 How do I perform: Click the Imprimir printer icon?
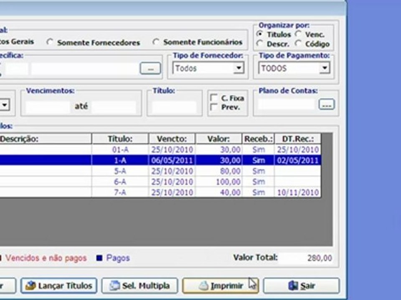click(203, 286)
